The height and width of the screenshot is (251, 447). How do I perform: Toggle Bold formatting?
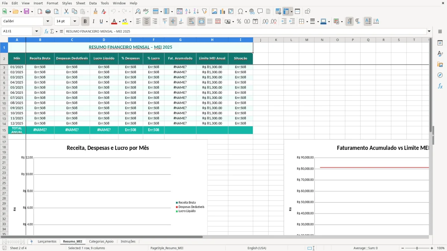(x=85, y=22)
